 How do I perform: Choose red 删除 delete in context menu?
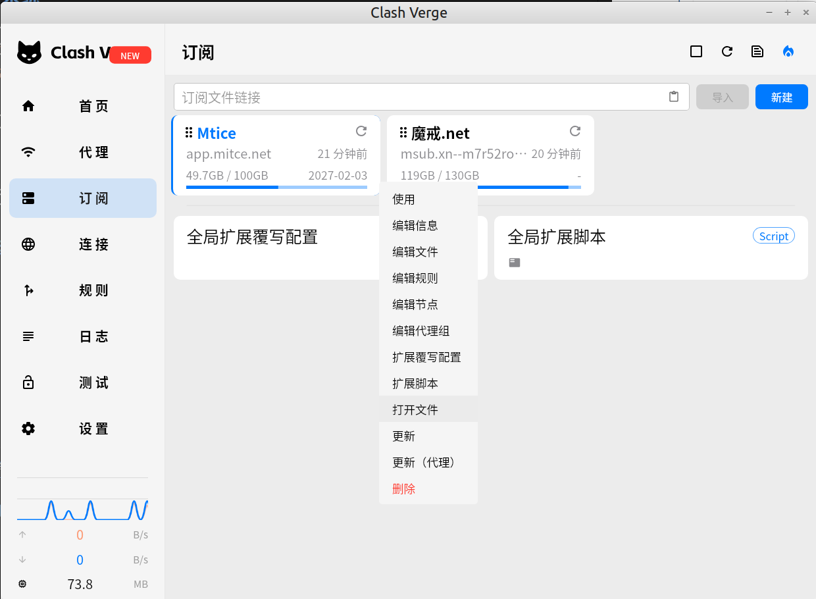[x=428, y=488]
